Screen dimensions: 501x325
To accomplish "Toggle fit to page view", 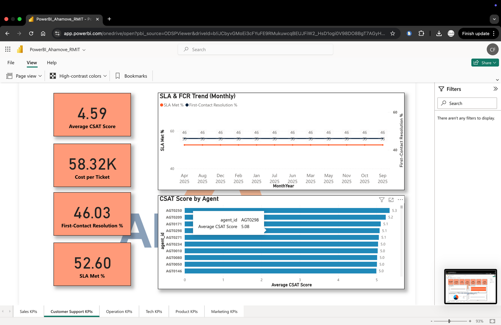I will 492,321.
